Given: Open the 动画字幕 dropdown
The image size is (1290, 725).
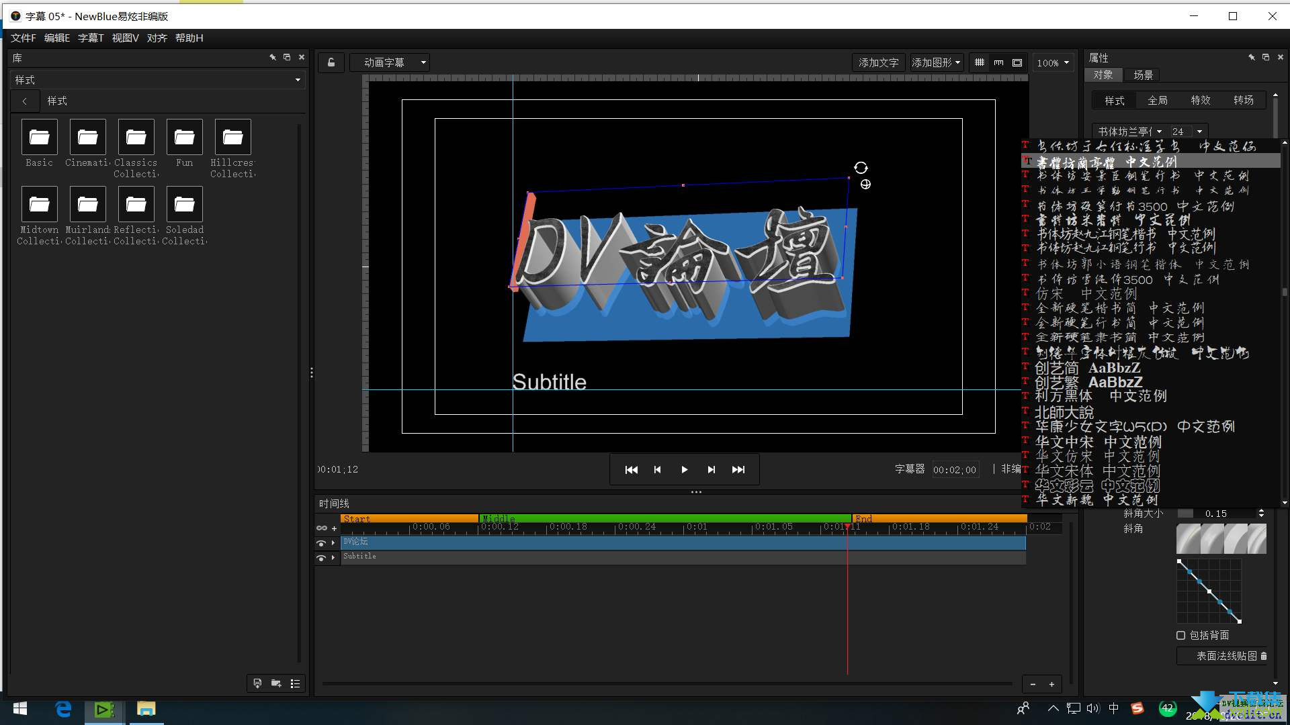Looking at the screenshot, I should pyautogui.click(x=390, y=62).
